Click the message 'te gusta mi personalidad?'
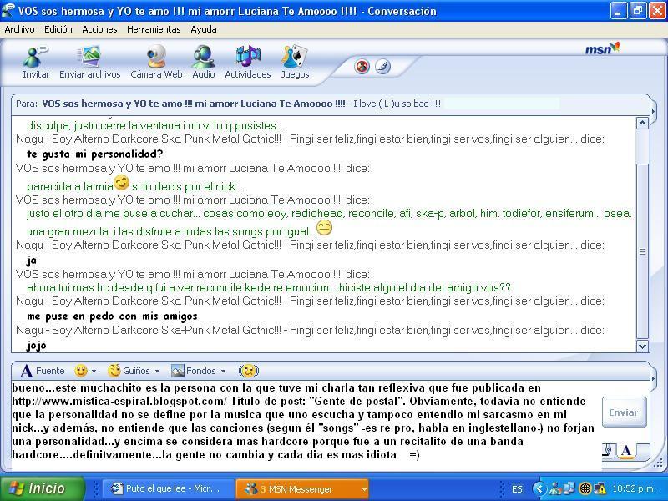This screenshot has width=668, height=501. (x=94, y=154)
